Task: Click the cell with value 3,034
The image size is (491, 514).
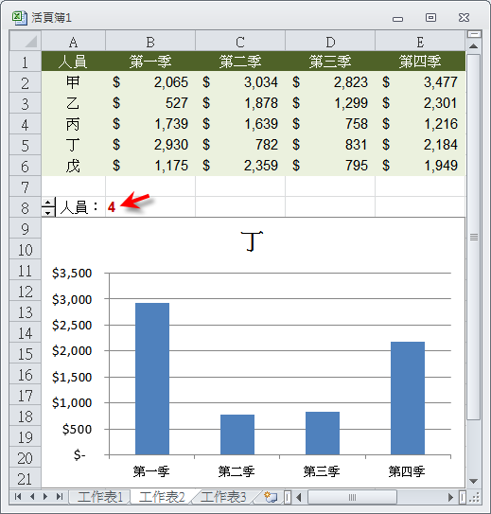Action: point(240,82)
